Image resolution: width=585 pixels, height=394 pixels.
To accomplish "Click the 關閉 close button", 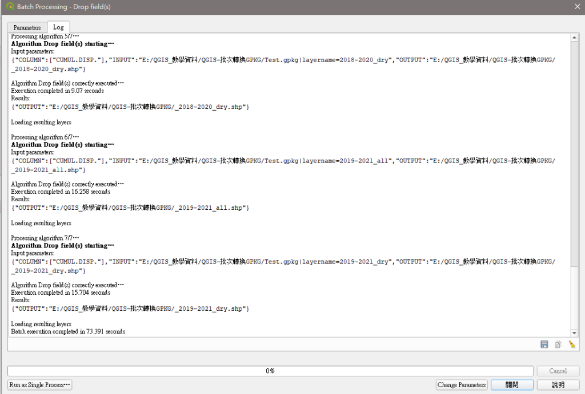I will [512, 385].
